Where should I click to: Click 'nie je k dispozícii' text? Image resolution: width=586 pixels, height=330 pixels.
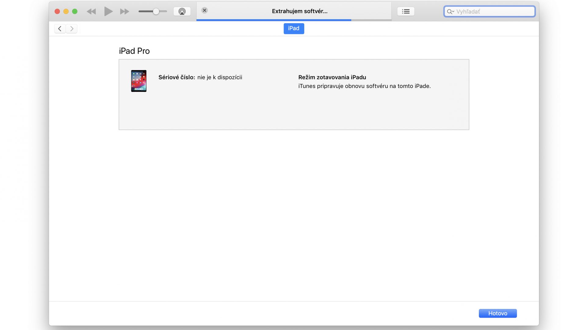tap(220, 77)
